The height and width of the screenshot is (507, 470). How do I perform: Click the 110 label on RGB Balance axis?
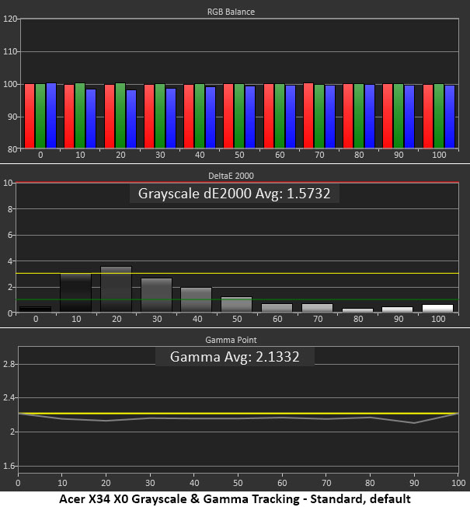coord(9,52)
